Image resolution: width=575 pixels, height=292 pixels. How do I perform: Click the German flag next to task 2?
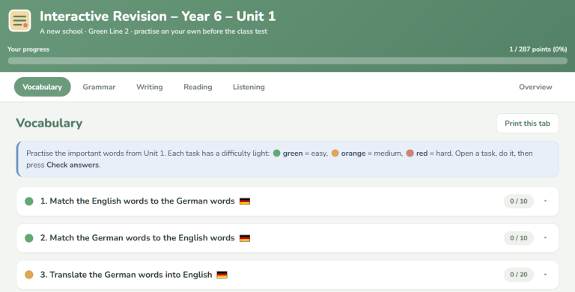[245, 238]
